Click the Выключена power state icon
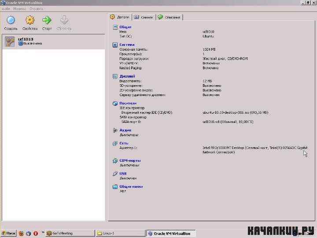Image resolution: width=317 pixels, height=238 pixels. (x=20, y=43)
